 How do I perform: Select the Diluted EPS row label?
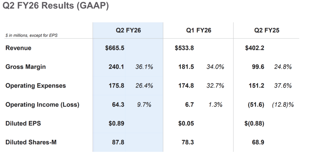(x=23, y=123)
